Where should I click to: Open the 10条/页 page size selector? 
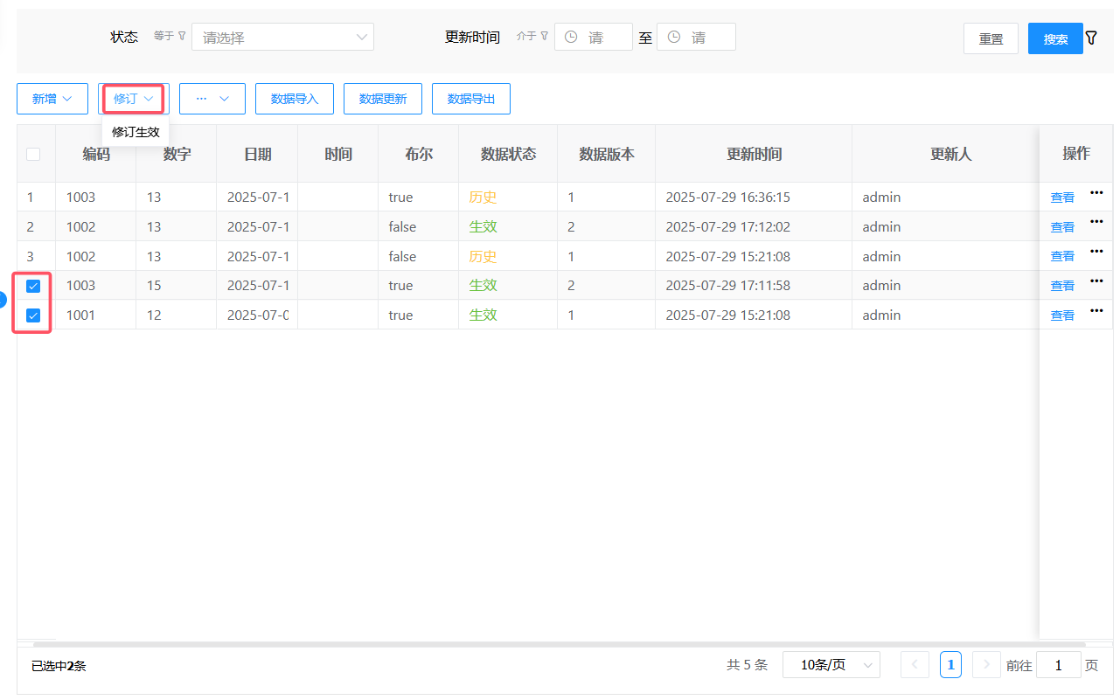[831, 665]
